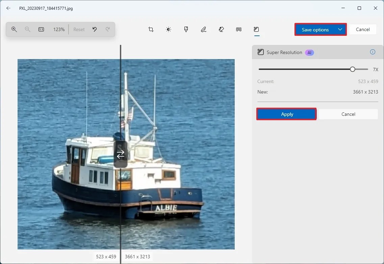384x264 pixels.
Task: Click the boat photo preview
Action: [x=126, y=154]
